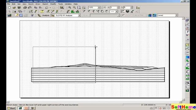The image size is (196, 110).
Task: Click the black comment box icon
Action: pyautogui.click(x=127, y=12)
